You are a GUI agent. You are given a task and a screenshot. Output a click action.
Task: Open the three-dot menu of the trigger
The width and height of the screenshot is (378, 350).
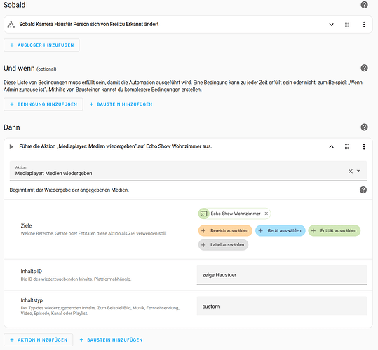pyautogui.click(x=364, y=24)
